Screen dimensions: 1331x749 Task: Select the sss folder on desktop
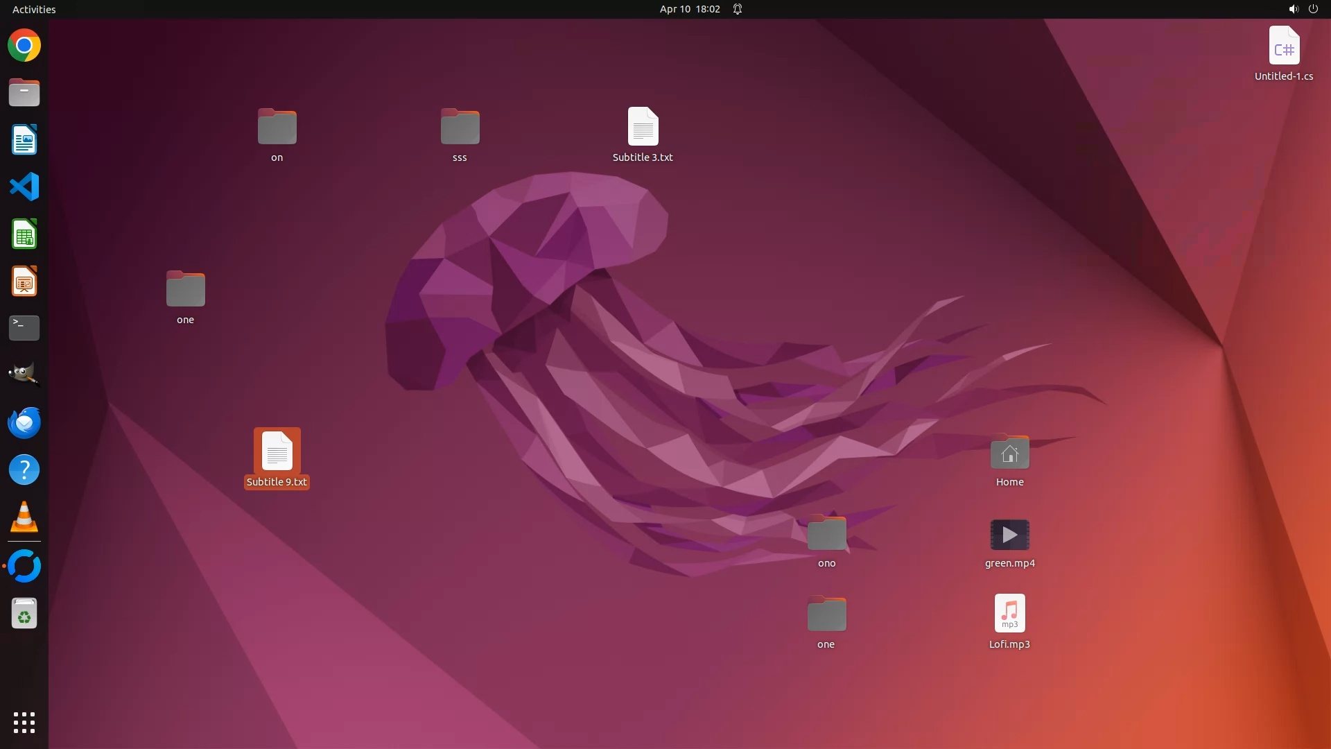[460, 127]
